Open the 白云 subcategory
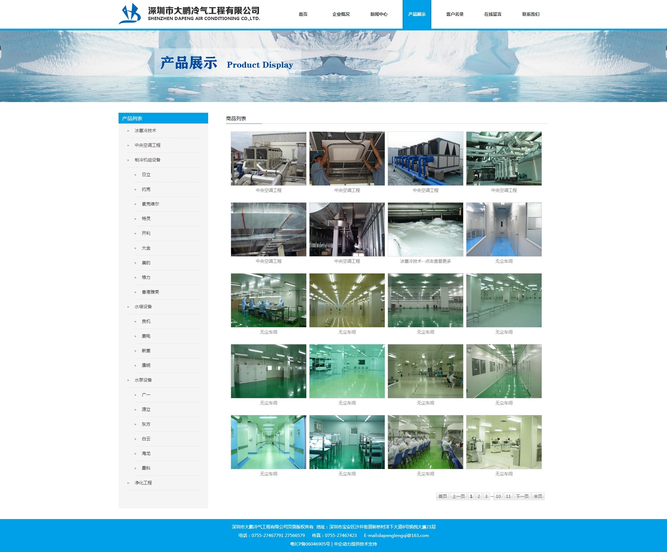667x552 pixels. [x=146, y=439]
